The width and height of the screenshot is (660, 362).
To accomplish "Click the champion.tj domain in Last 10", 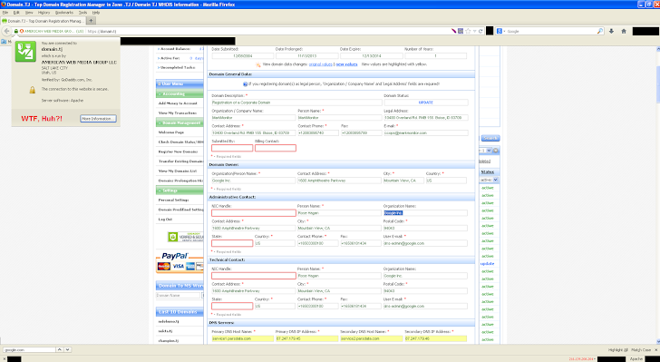I will click(x=169, y=340).
